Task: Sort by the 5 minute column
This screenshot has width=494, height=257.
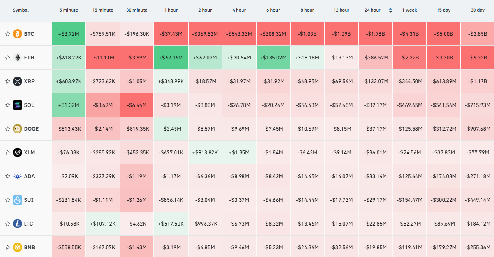Action: pyautogui.click(x=69, y=10)
